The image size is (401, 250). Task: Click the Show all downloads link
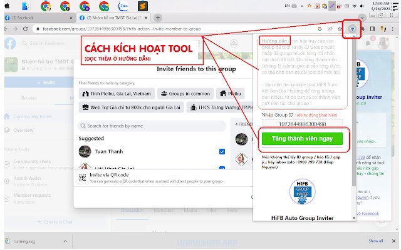pos(376,241)
